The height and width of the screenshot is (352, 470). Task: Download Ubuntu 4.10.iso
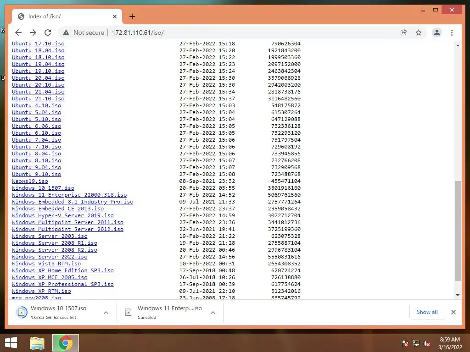pos(37,106)
